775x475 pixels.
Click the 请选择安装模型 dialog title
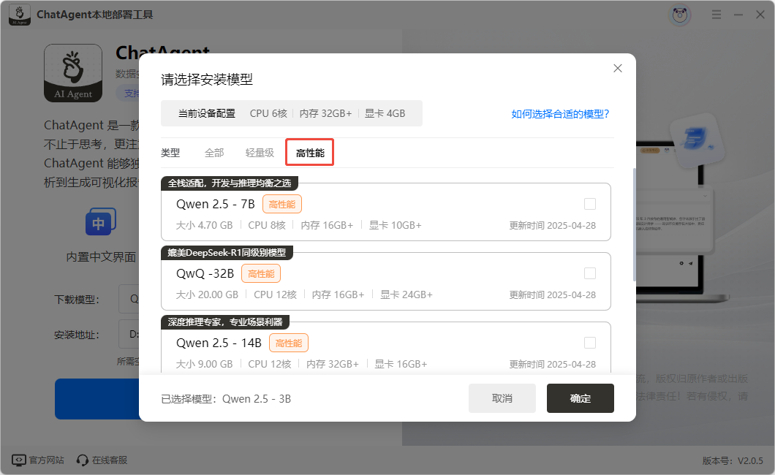[207, 80]
